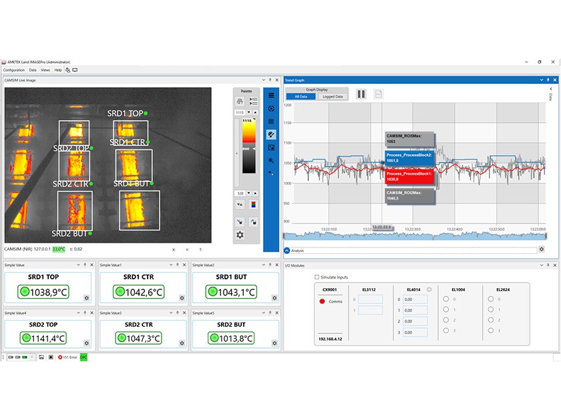Open the Configuration menu
This screenshot has width=561, height=420.
tap(13, 70)
